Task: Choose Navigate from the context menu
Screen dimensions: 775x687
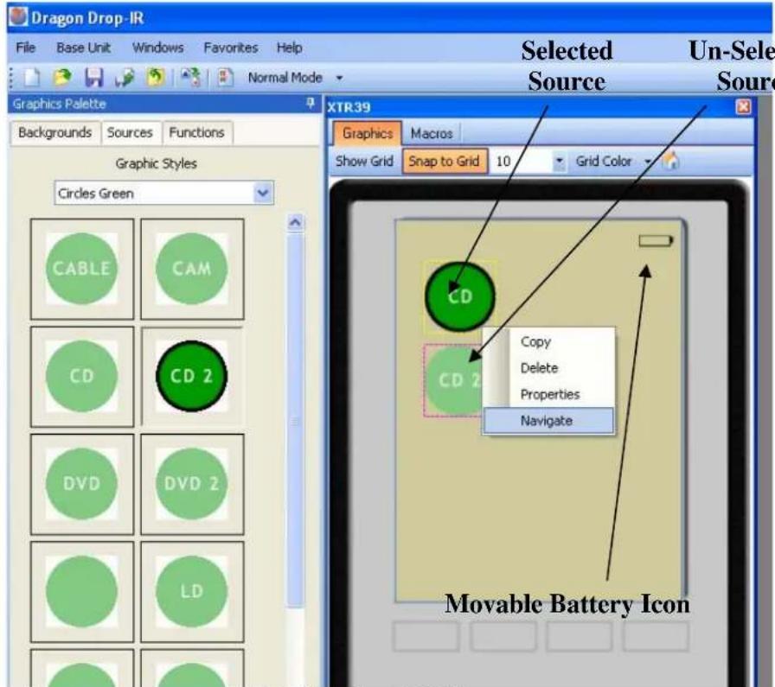Action: (548, 421)
